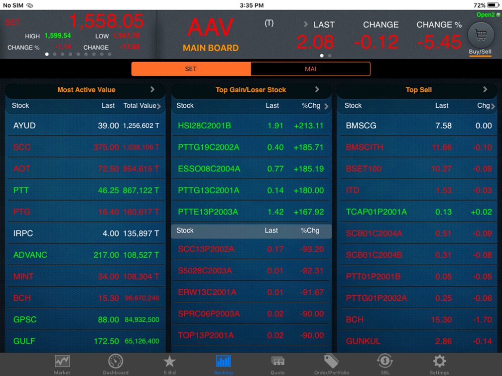Tap the Top Gain/Loser Stock title
Screen dimensions: 502x376
pyautogui.click(x=250, y=90)
